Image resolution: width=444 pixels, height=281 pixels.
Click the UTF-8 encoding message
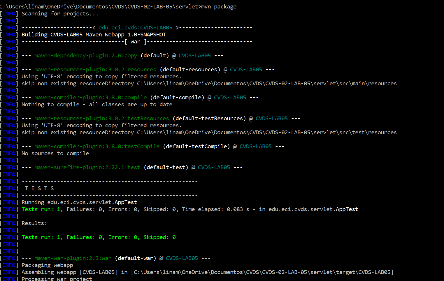(101, 76)
